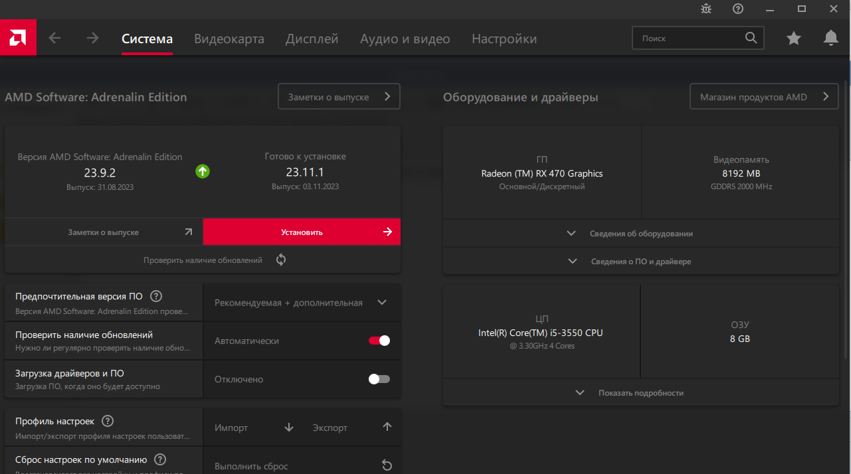Screen dimensions: 851x474
Task: Open Магазин продуктов AMD button
Action: pos(764,97)
